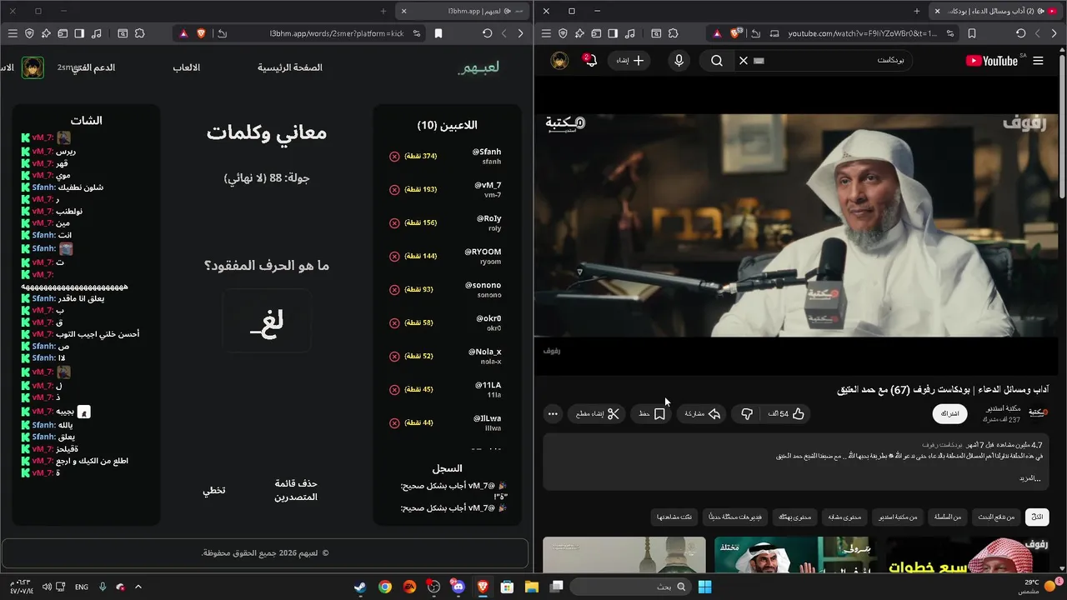Viewport: 1067px width, 600px height.
Task: Bookmark icon in l3bhm address bar
Action: tap(438, 33)
